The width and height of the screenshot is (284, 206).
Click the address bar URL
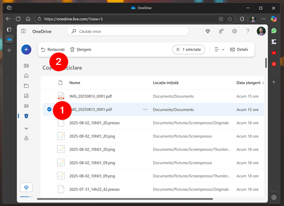point(73,19)
